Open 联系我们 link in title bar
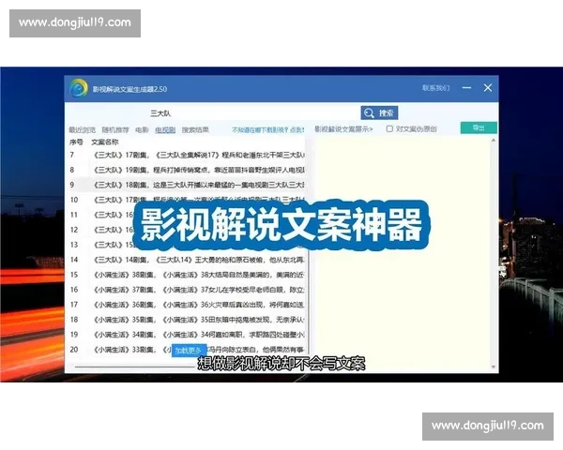Image resolution: width=563 pixels, height=450 pixels. click(435, 88)
